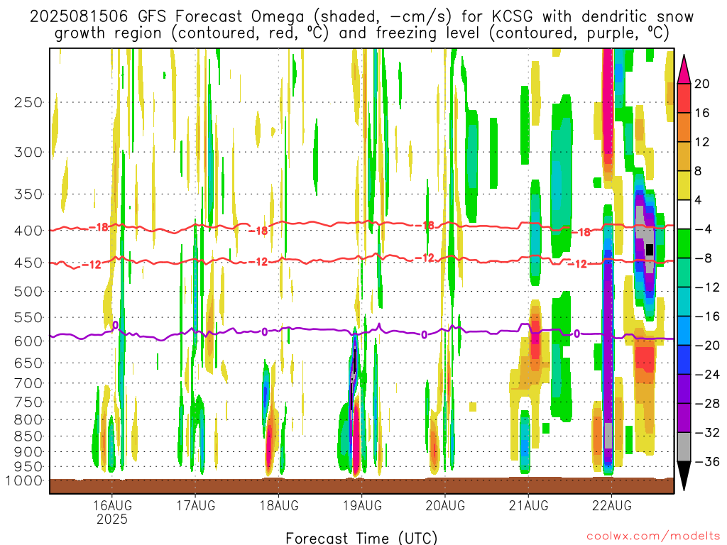
Task: Click the red color swatch between 16 and 20
Action: [x=684, y=98]
